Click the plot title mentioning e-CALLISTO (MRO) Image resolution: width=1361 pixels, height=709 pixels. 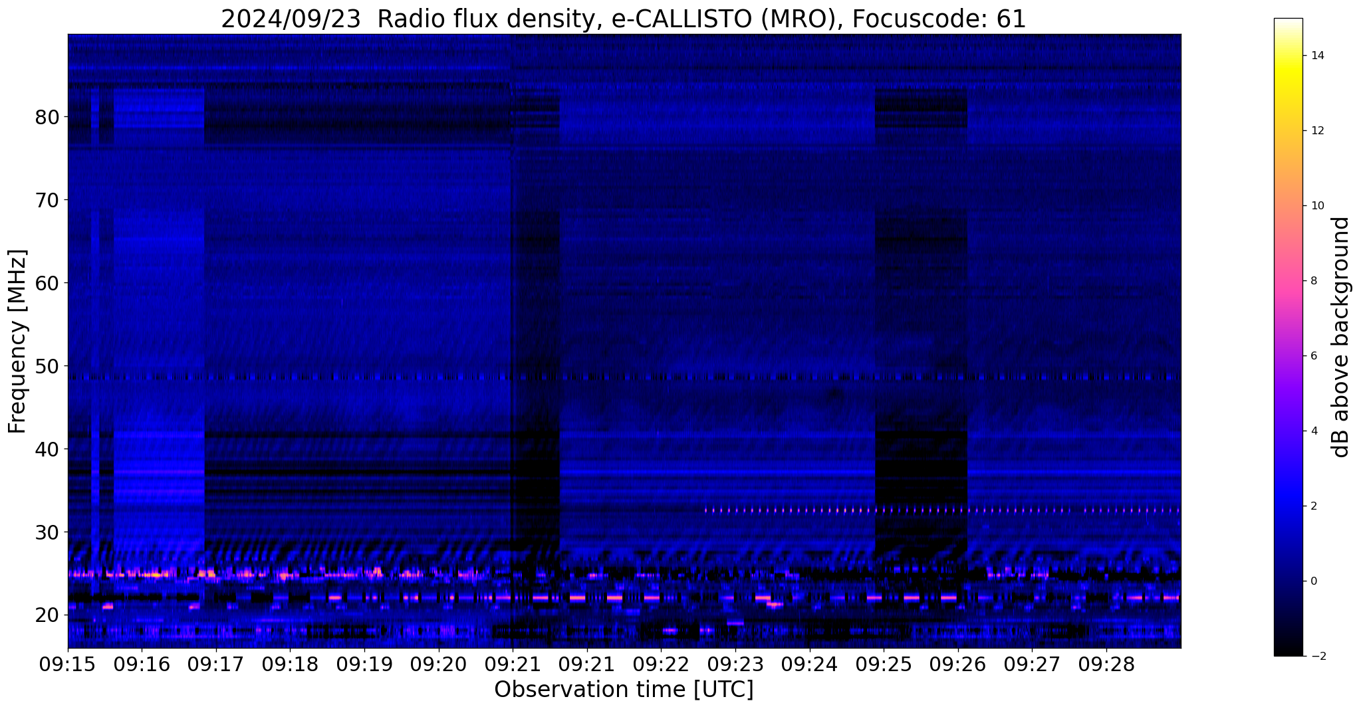tap(623, 19)
